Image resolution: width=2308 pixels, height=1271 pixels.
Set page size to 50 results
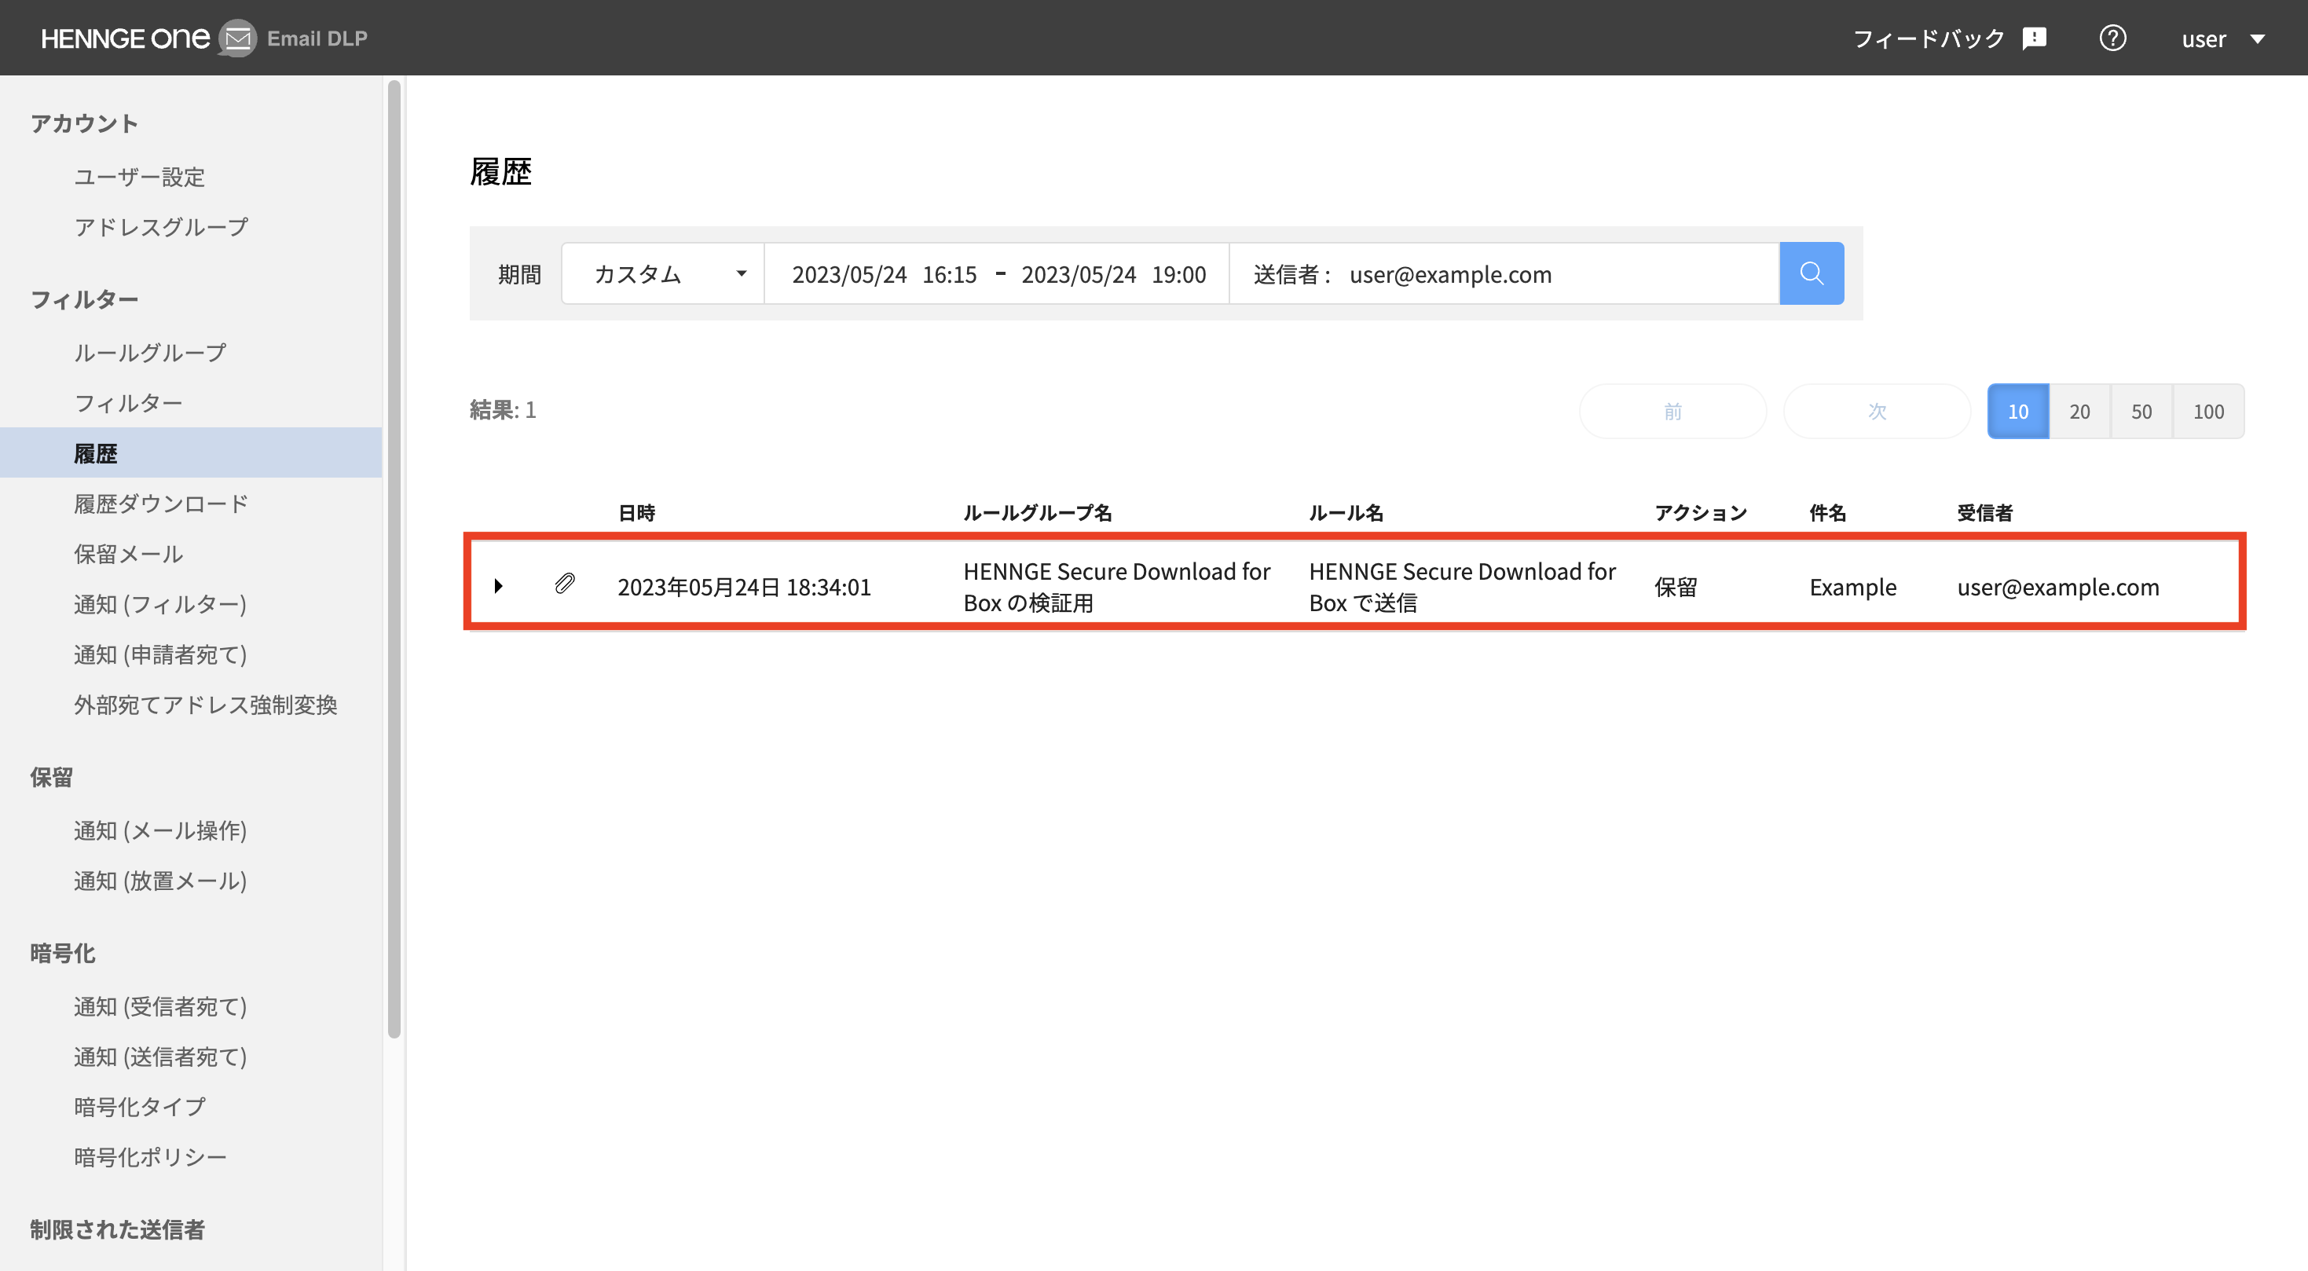pyautogui.click(x=2141, y=411)
